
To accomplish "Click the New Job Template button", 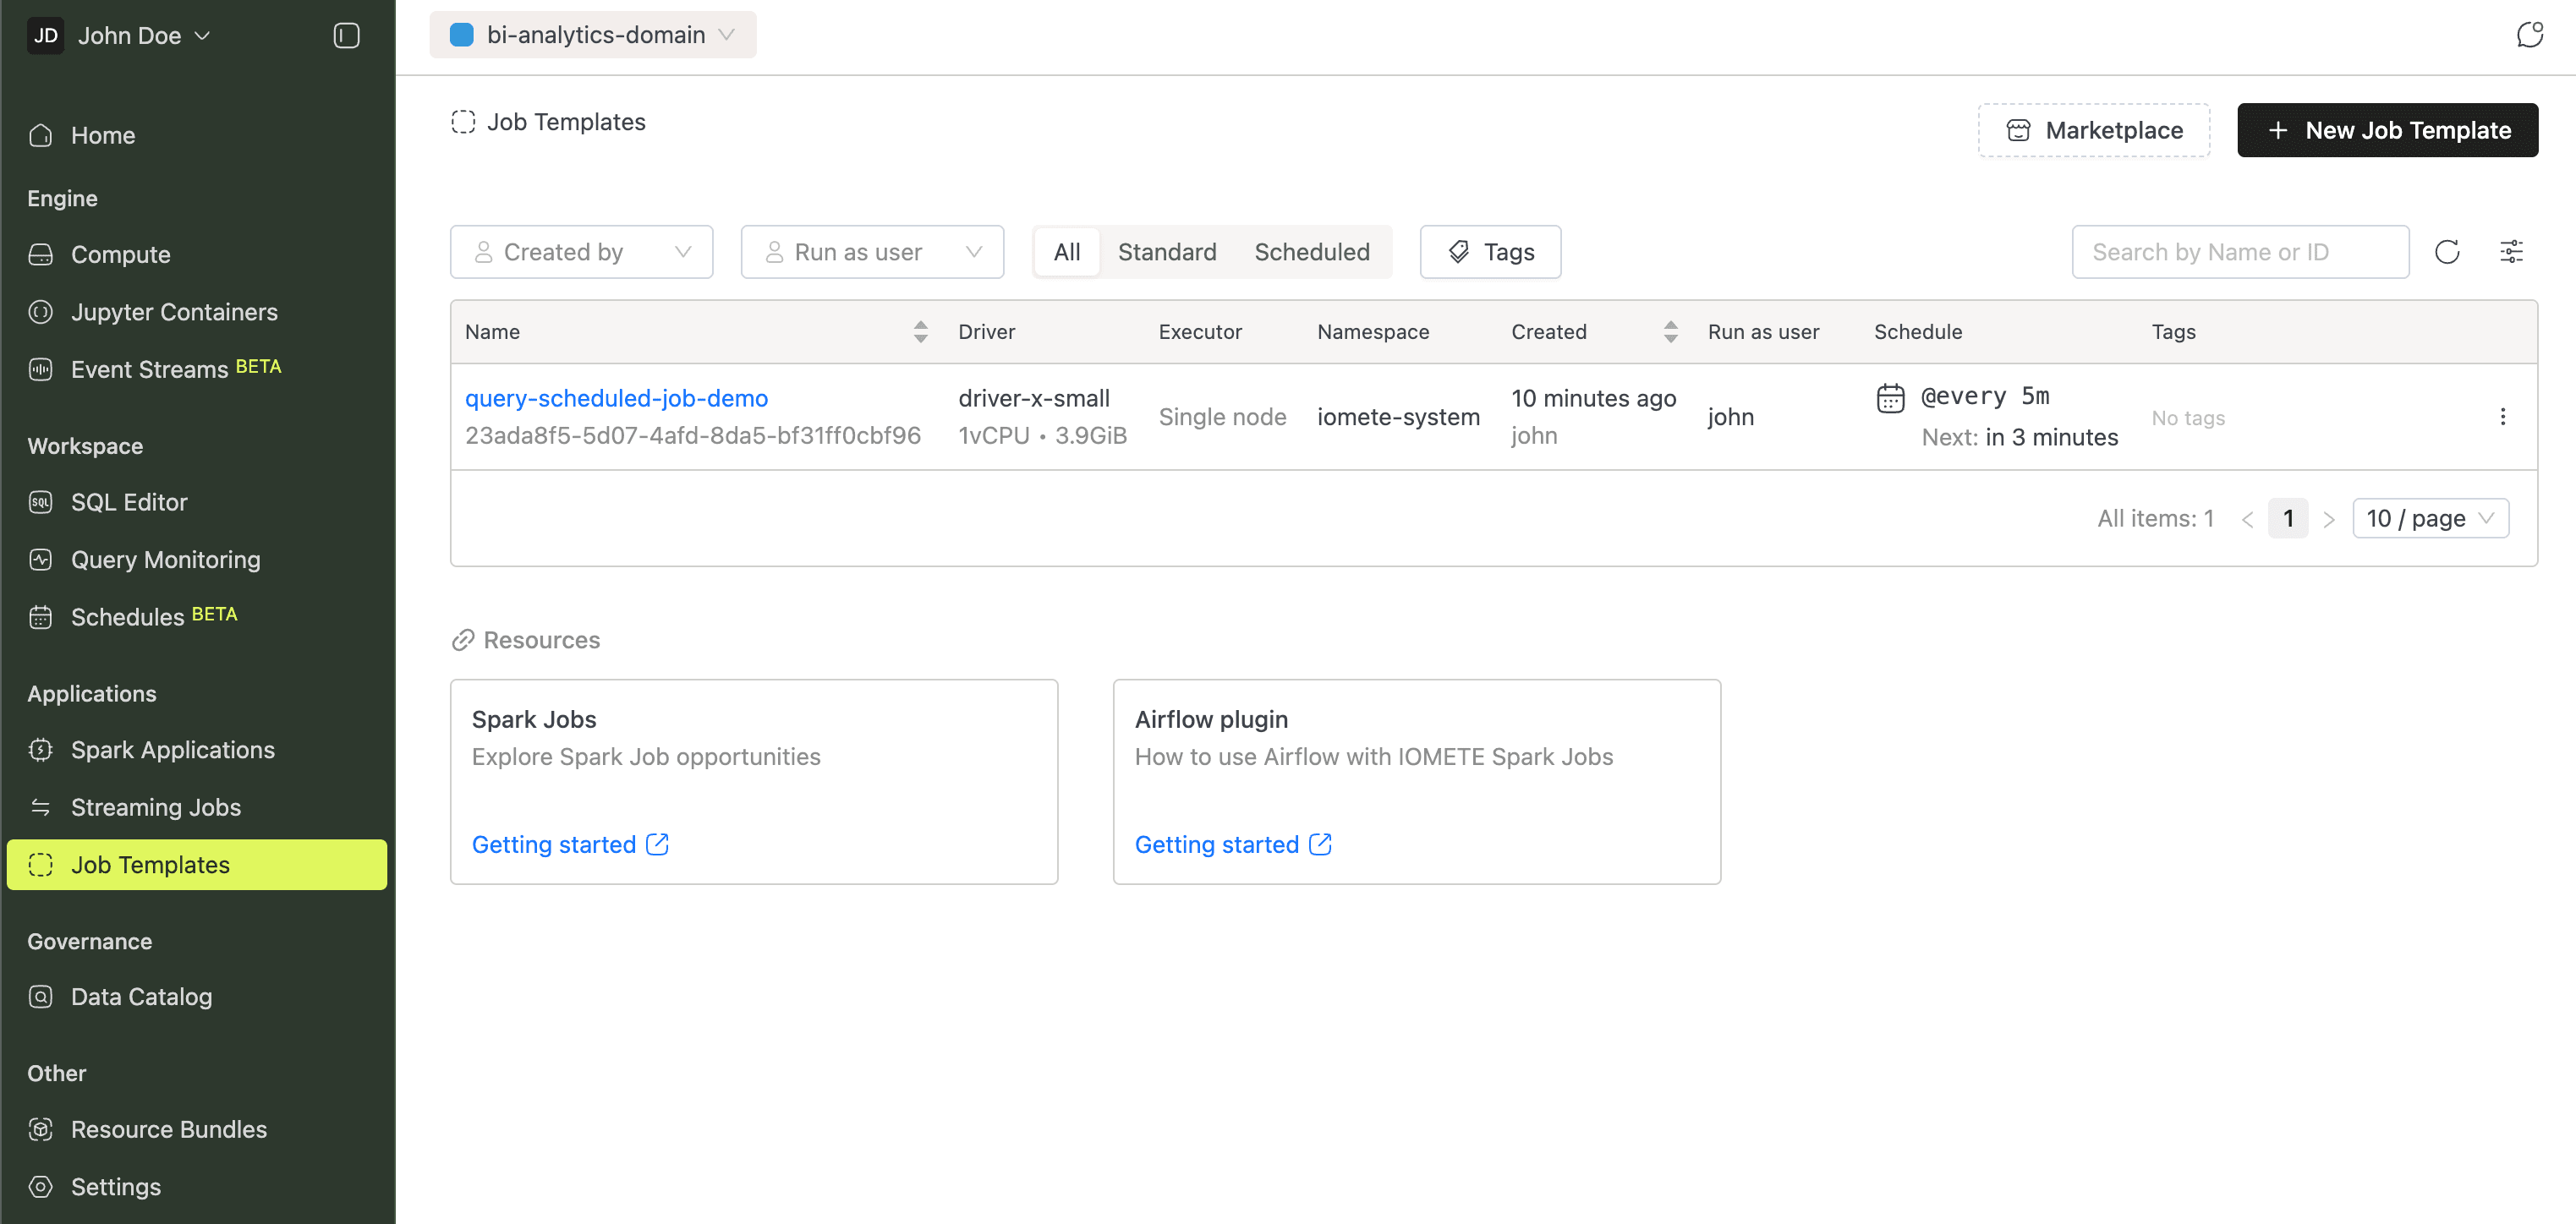I will pos(2387,130).
